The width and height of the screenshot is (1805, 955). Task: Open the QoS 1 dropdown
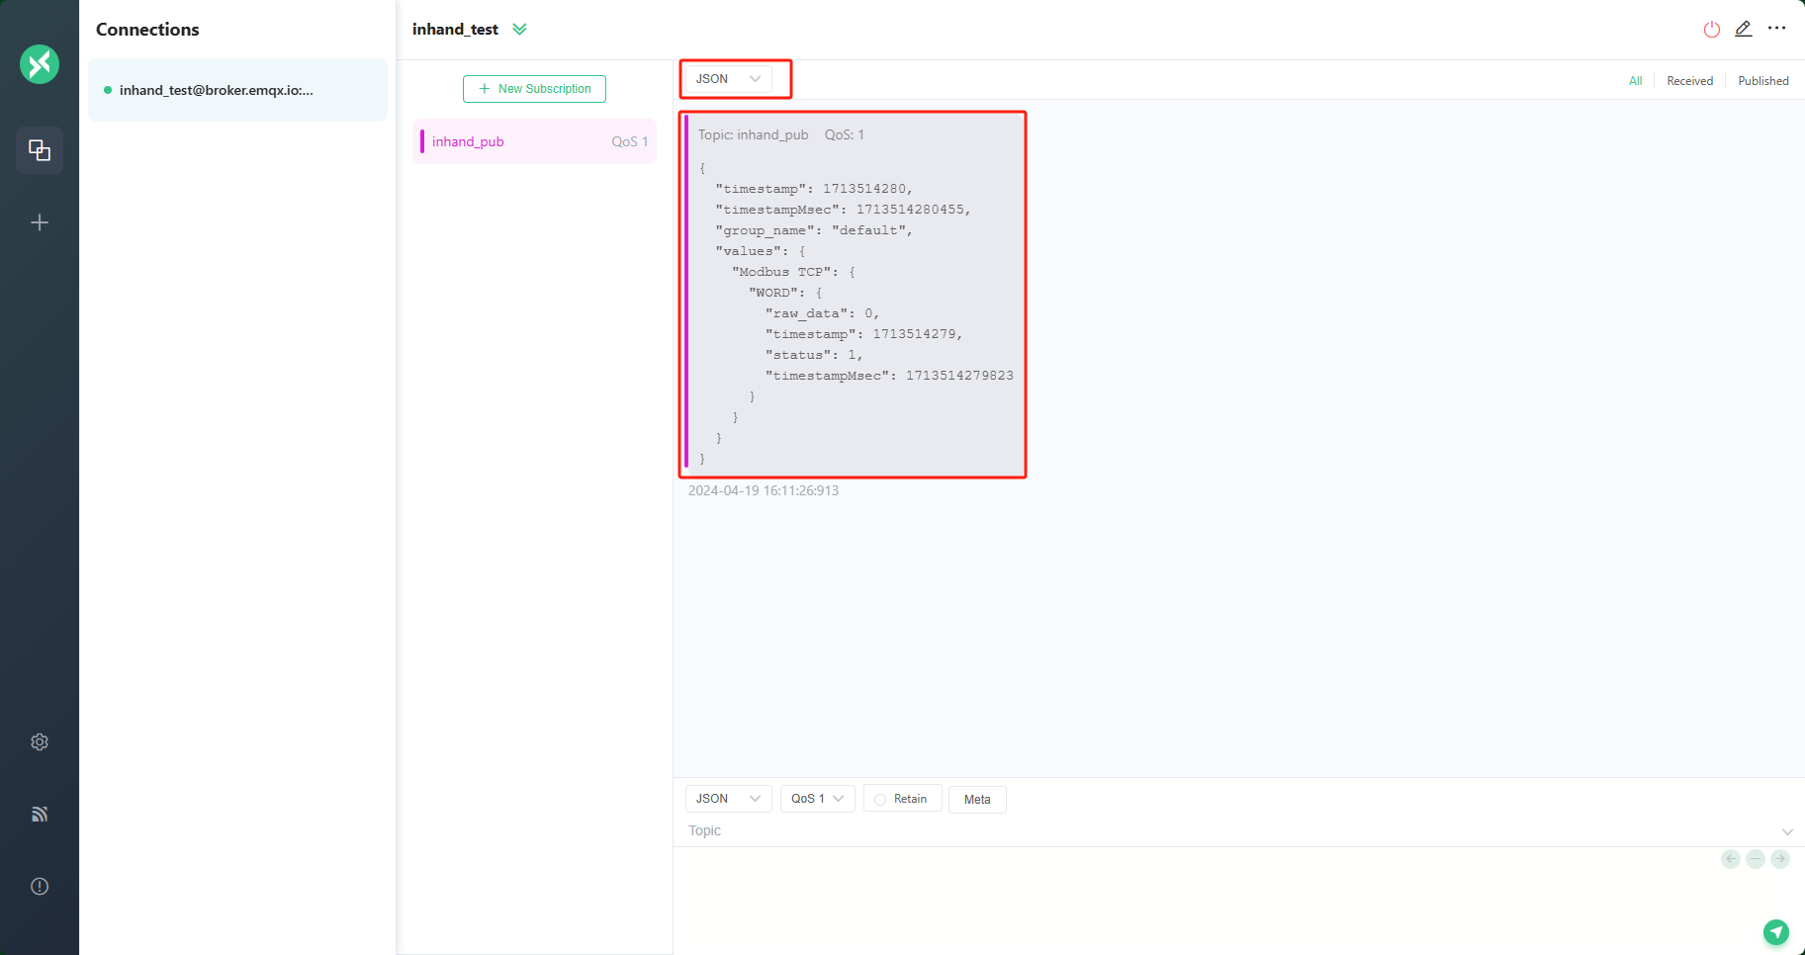(x=817, y=799)
